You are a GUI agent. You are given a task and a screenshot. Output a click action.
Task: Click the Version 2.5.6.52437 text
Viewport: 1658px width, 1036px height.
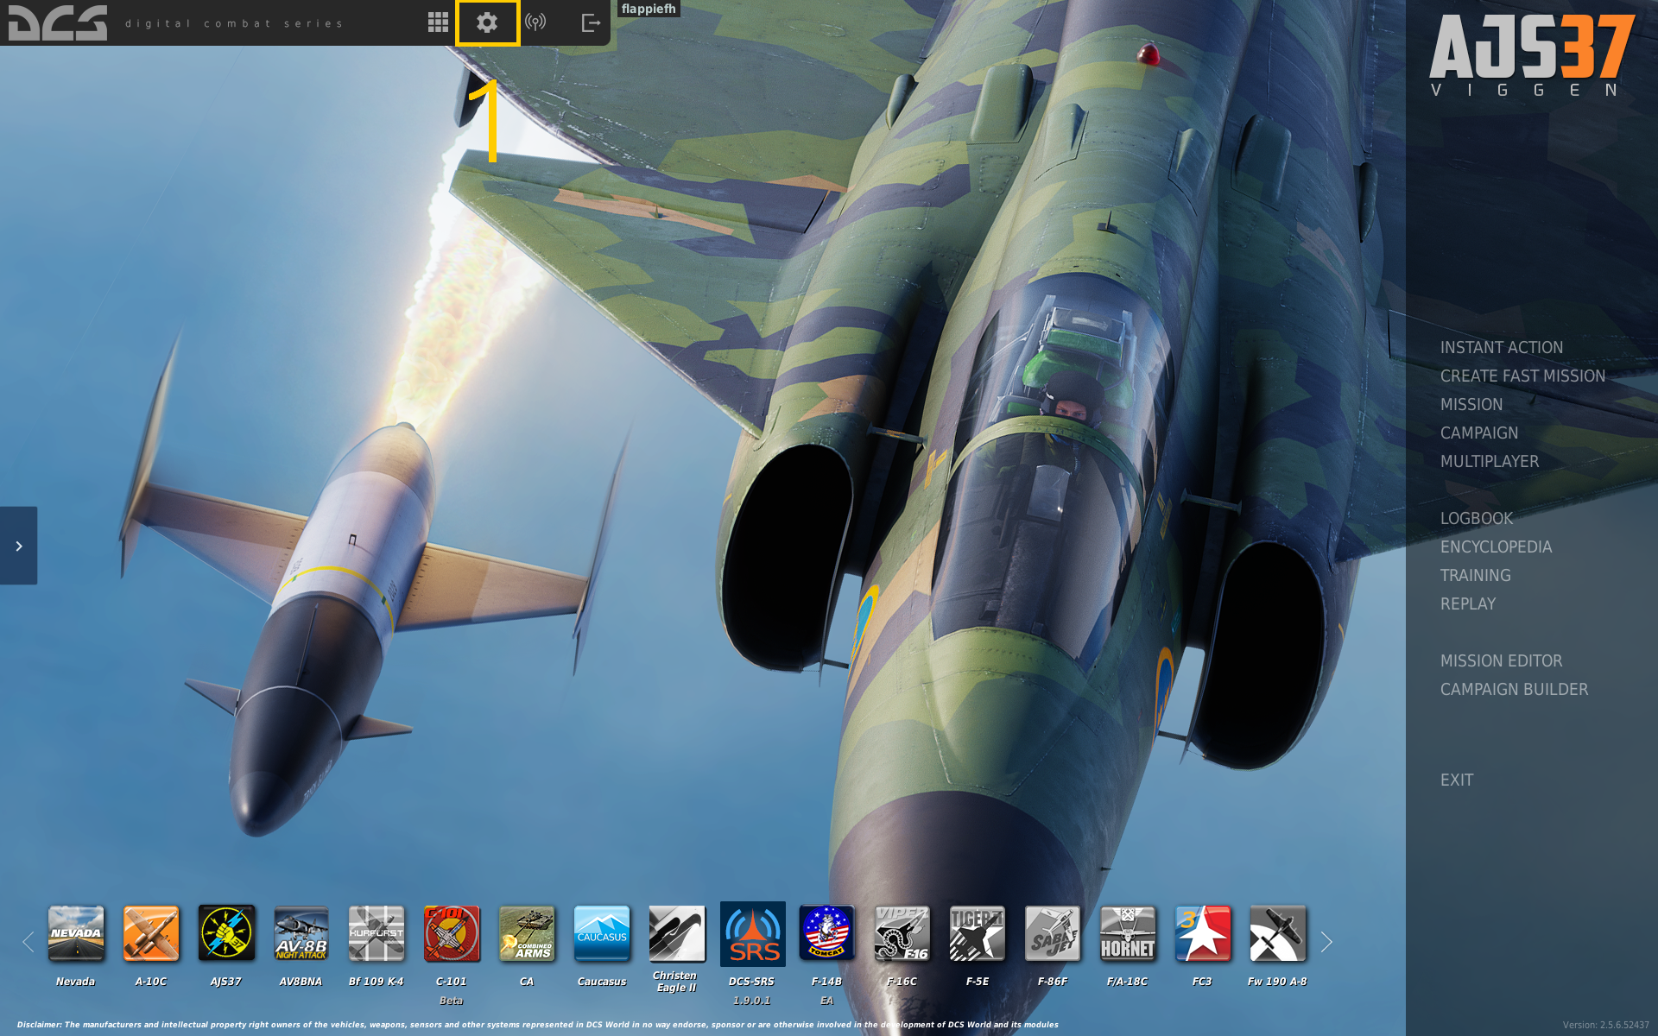(1605, 1025)
